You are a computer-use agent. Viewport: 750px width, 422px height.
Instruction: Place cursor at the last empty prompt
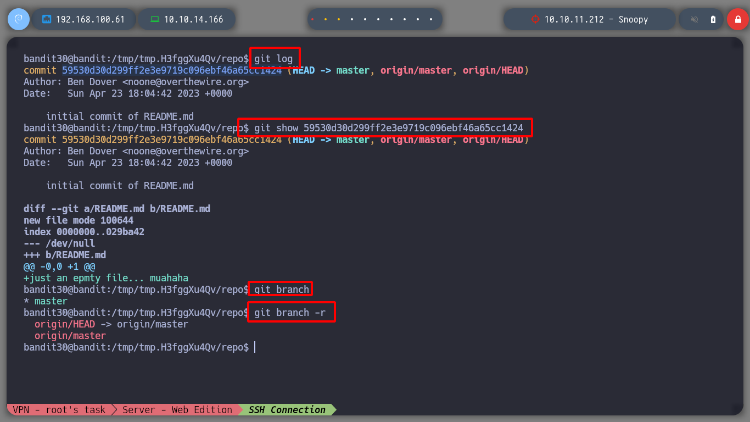pyautogui.click(x=255, y=347)
